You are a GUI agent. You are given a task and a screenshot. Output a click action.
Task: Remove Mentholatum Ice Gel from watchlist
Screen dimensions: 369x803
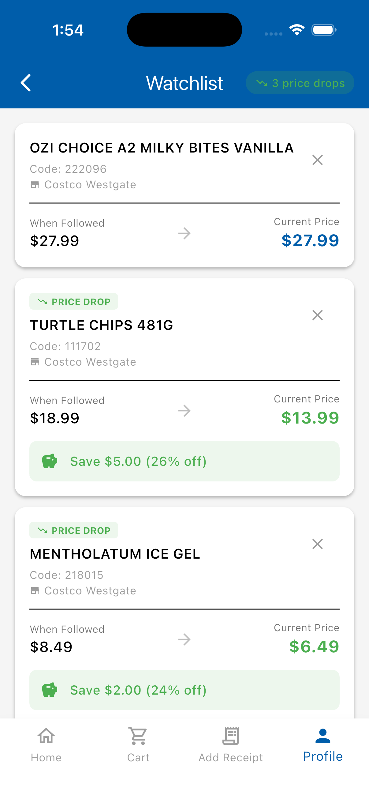click(317, 544)
